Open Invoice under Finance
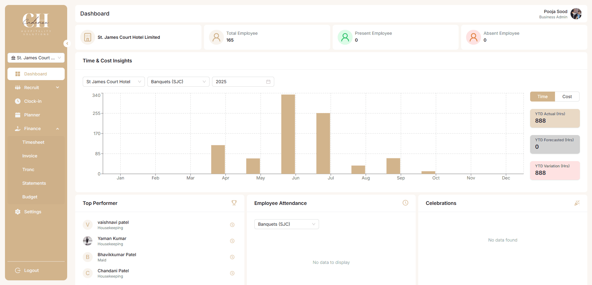The width and height of the screenshot is (592, 285). tap(36, 156)
